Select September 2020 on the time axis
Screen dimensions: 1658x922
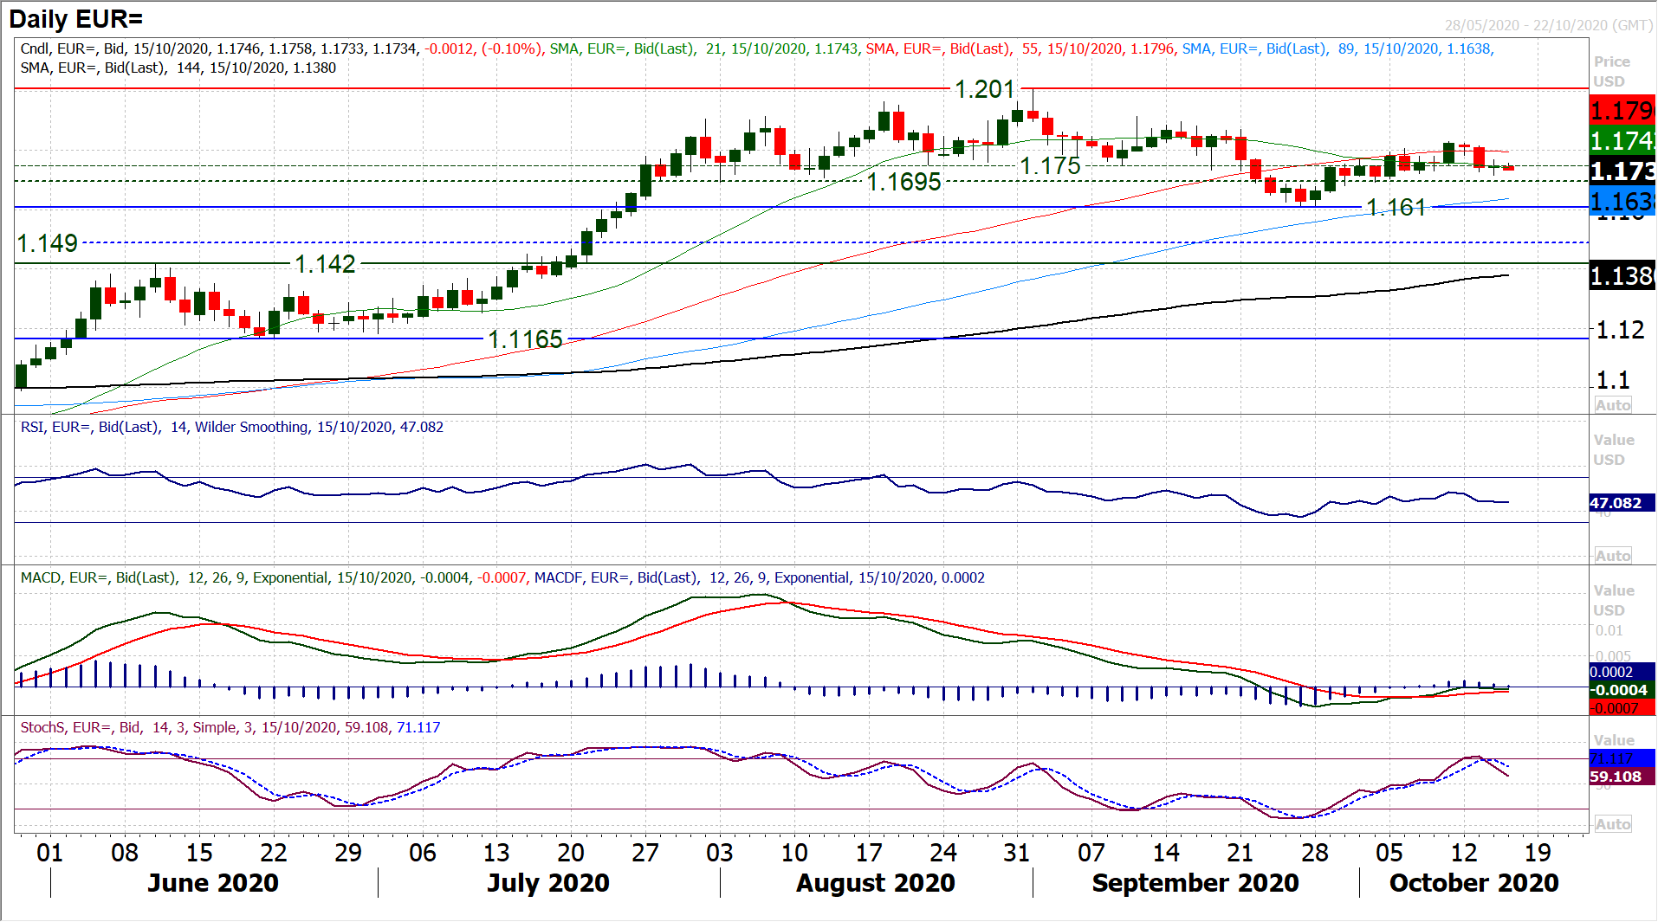click(1195, 883)
